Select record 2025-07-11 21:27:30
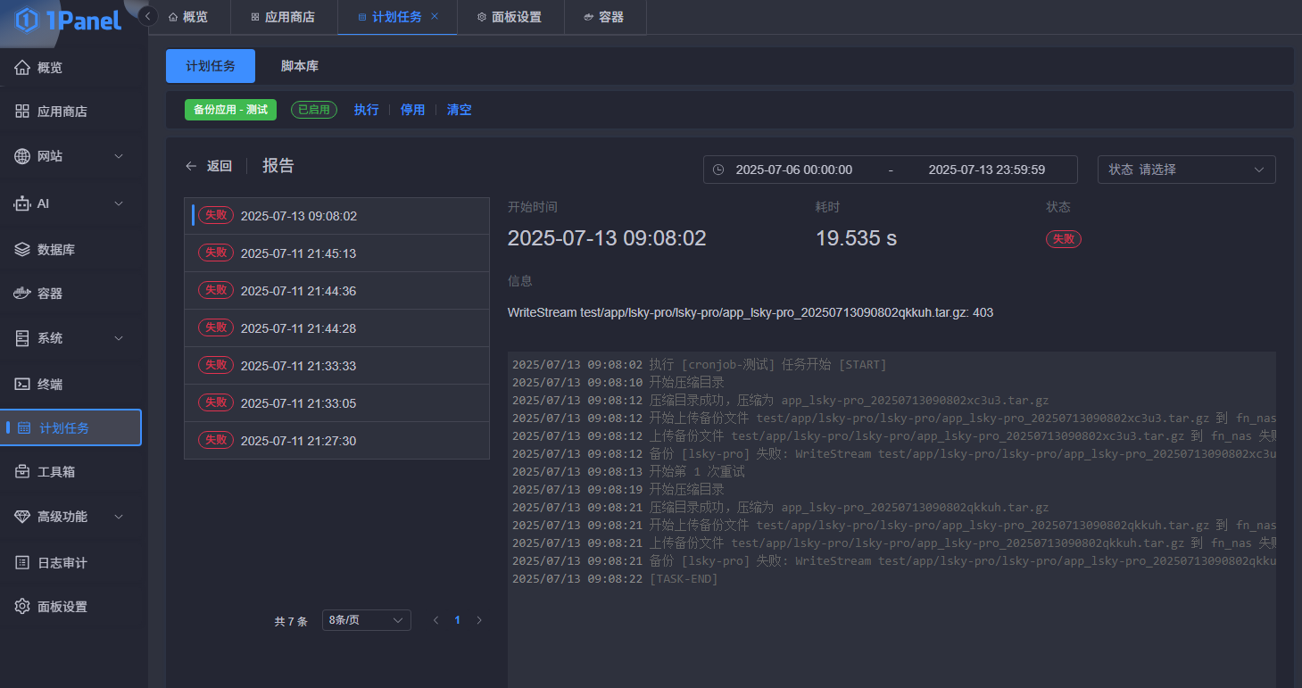Screen dimensions: 1302x688 (336, 441)
